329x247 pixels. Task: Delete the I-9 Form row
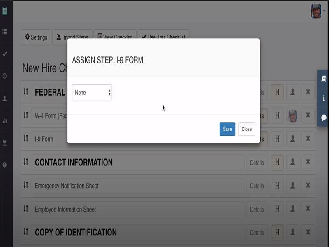(308, 139)
